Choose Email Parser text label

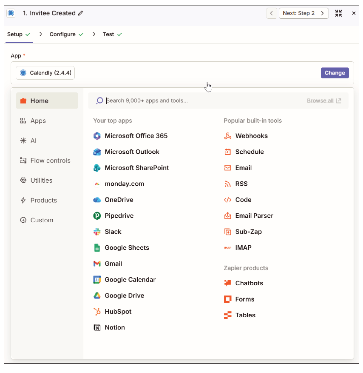[254, 216]
